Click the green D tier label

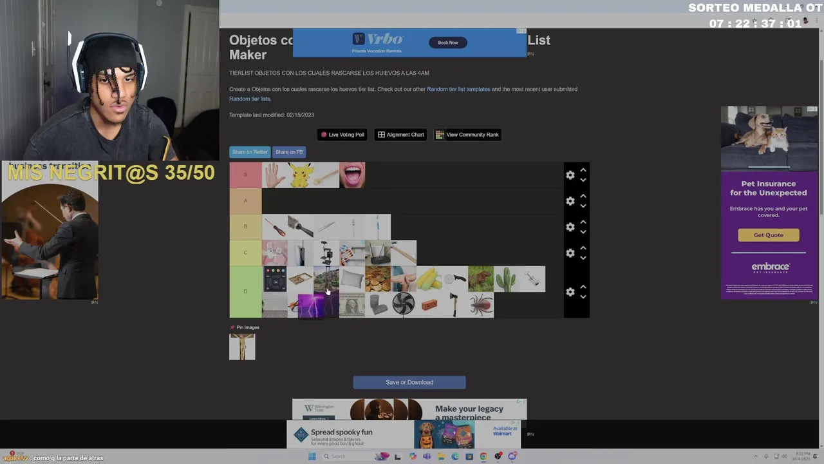[245, 292]
